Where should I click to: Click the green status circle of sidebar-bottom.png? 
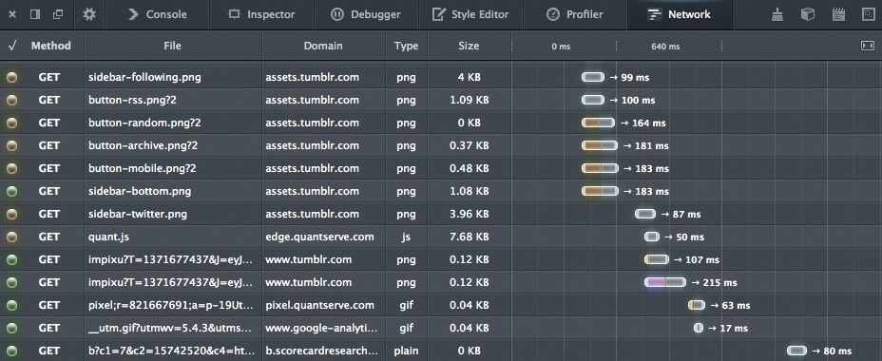coord(11,191)
